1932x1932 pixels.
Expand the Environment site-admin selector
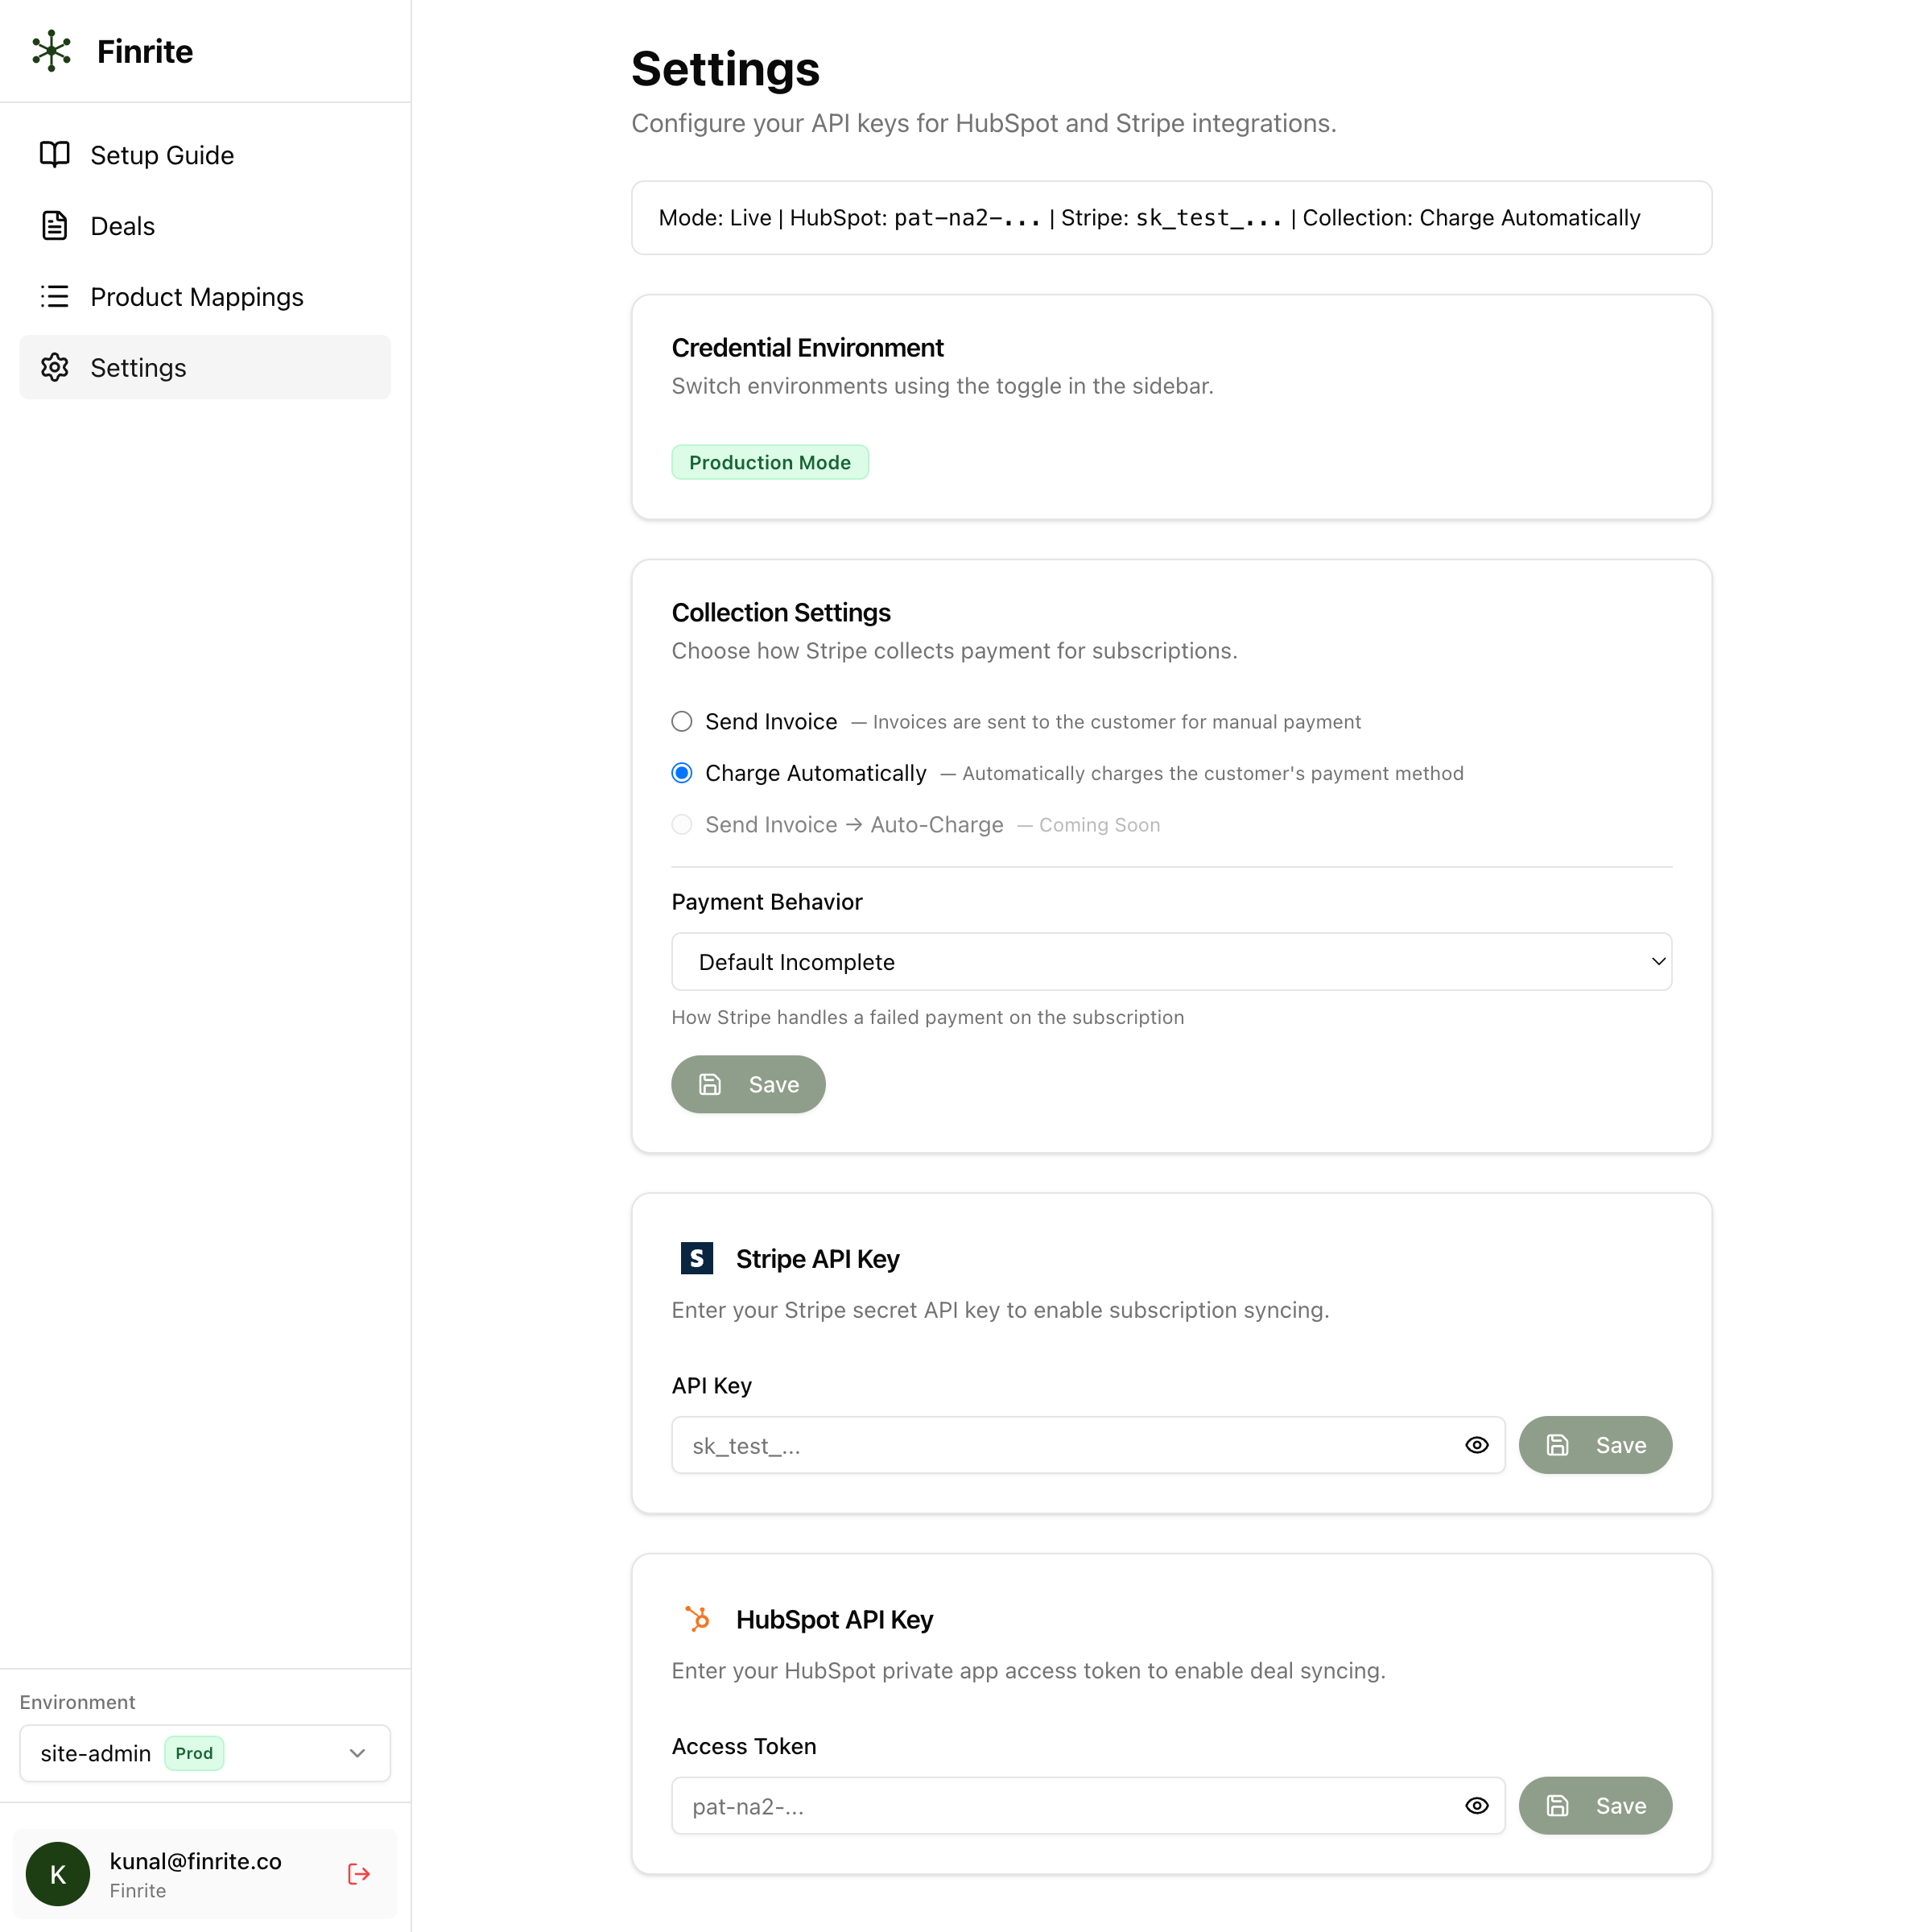click(x=204, y=1753)
